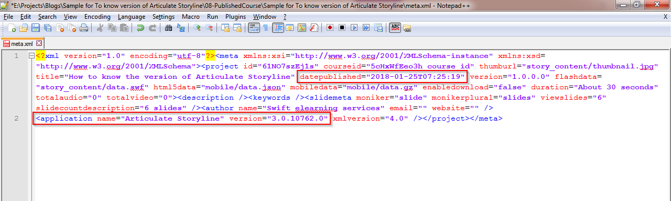Image resolution: width=671 pixels, height=201 pixels.
Task: Create a new document from the toolbar
Action: [12, 27]
